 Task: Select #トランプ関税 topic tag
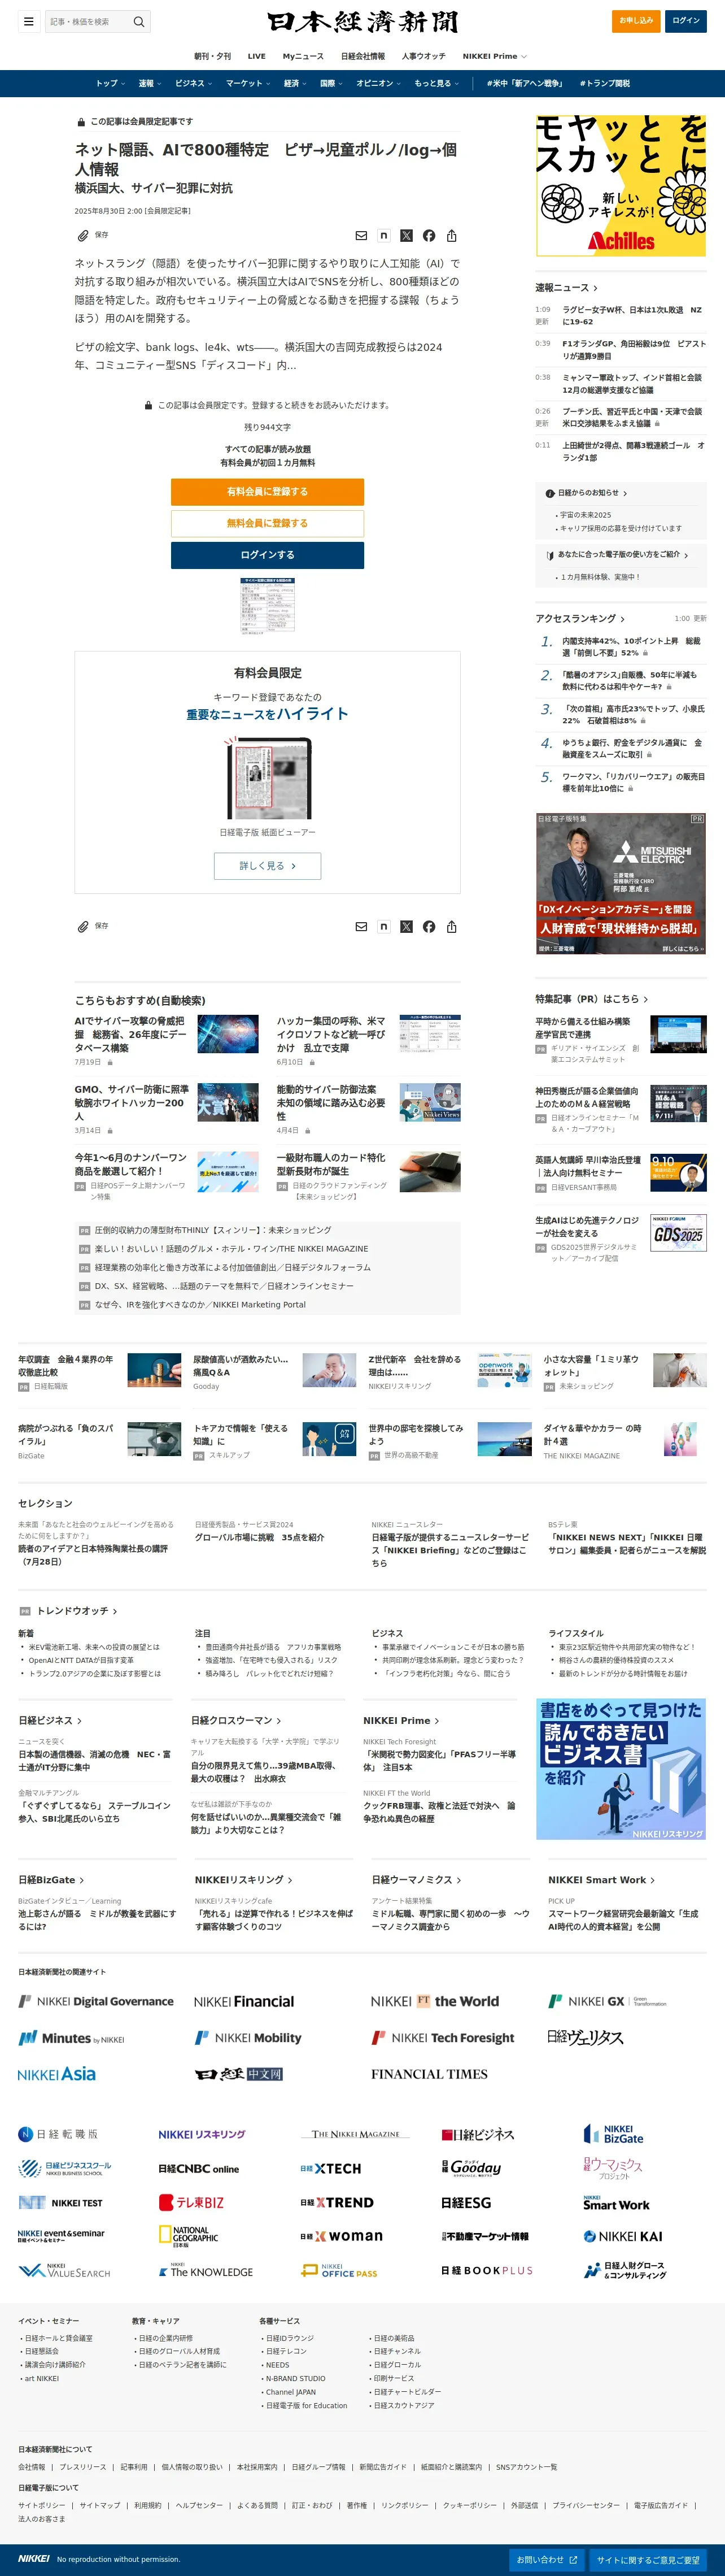pos(604,83)
